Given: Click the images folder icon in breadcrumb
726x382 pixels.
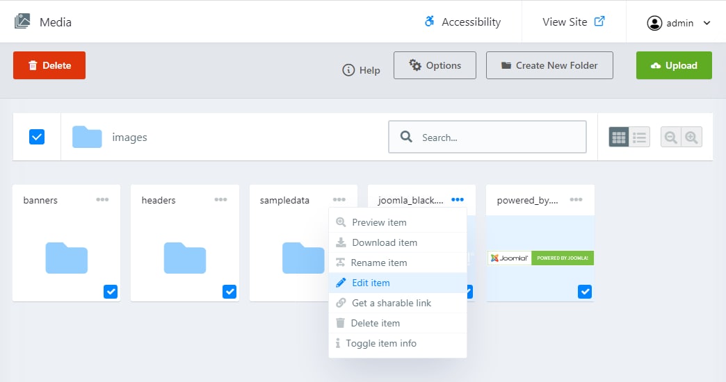Looking at the screenshot, I should pyautogui.click(x=87, y=137).
